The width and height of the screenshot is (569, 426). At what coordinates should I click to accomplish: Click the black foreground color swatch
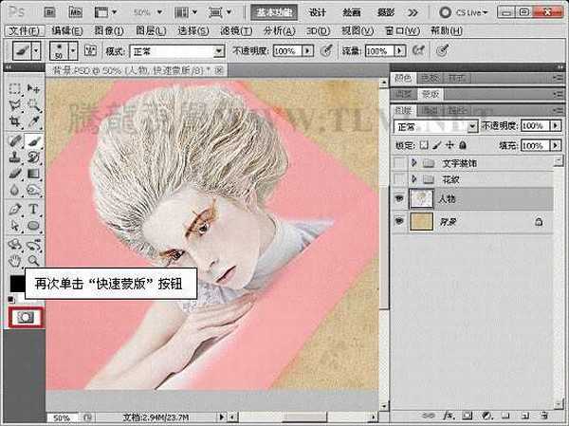pyautogui.click(x=16, y=283)
